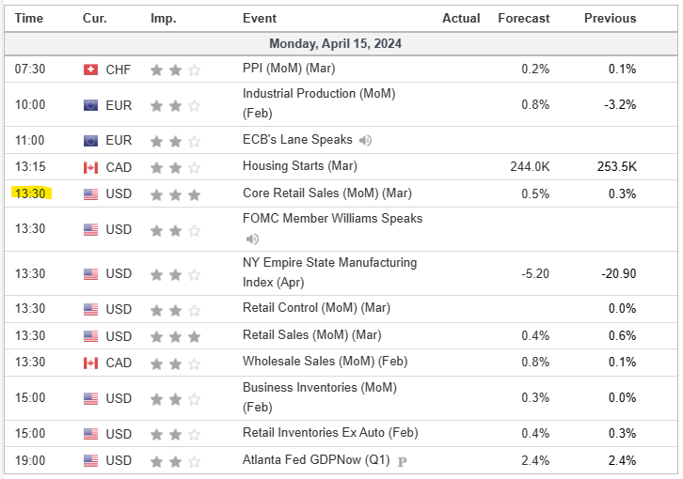
Task: Click three-star importance rating for Core Retail Sales
Action: 175,194
